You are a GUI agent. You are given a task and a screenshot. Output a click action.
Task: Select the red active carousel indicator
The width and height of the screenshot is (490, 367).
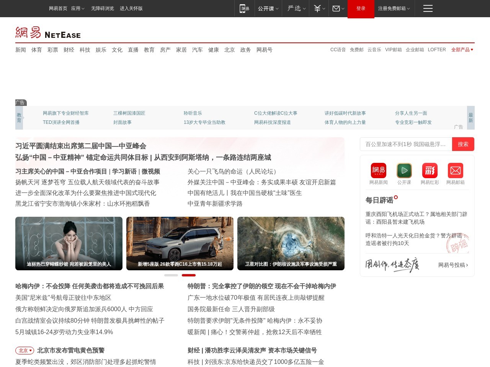tap(189, 275)
